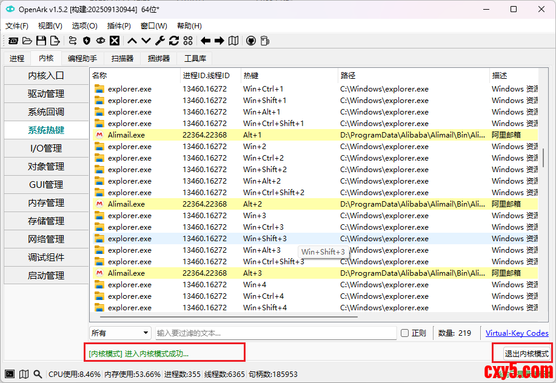
Task: Open the Virtual-Key Codes link
Action: [x=517, y=333]
